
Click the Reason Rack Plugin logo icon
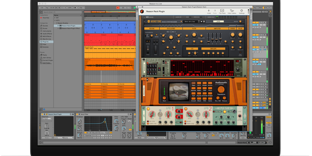point(142,11)
